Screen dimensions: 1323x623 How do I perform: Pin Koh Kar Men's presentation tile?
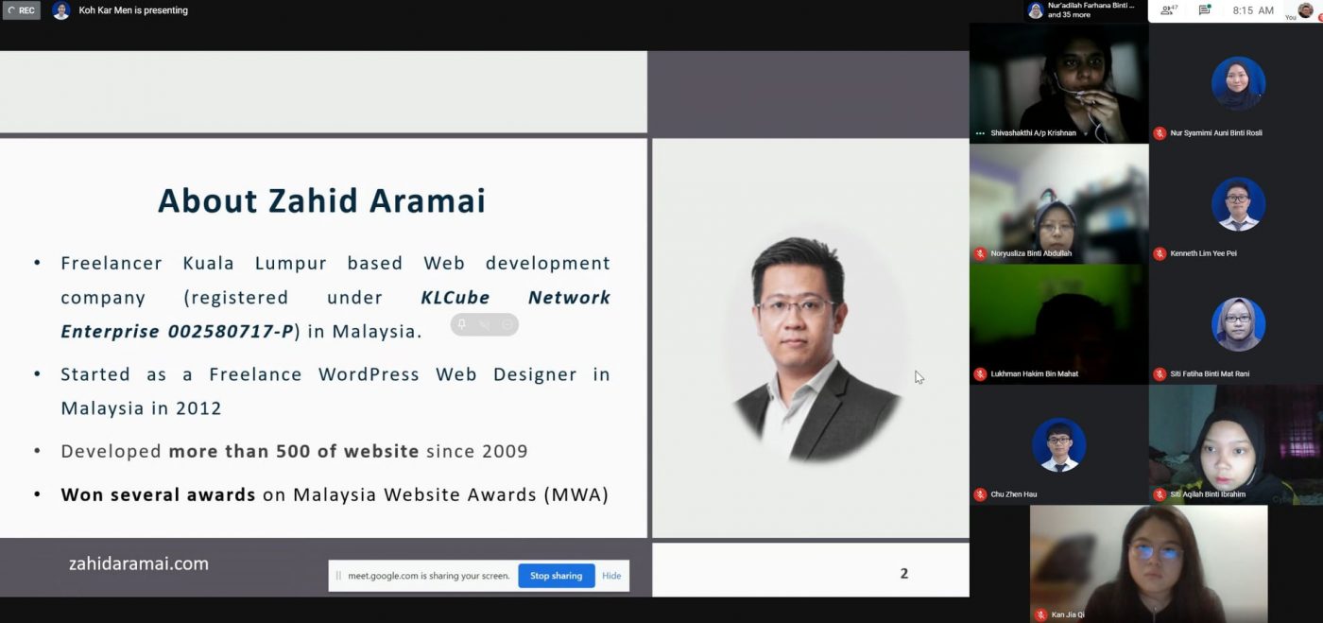coord(462,323)
